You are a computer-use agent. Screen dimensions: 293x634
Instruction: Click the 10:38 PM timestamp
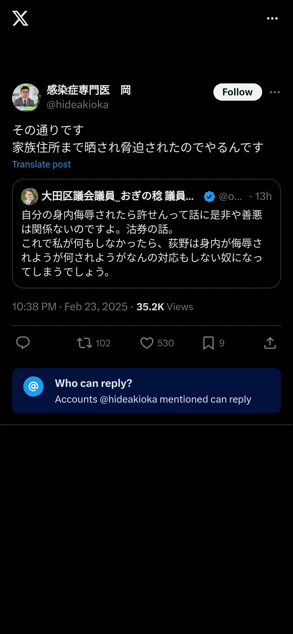(x=34, y=307)
